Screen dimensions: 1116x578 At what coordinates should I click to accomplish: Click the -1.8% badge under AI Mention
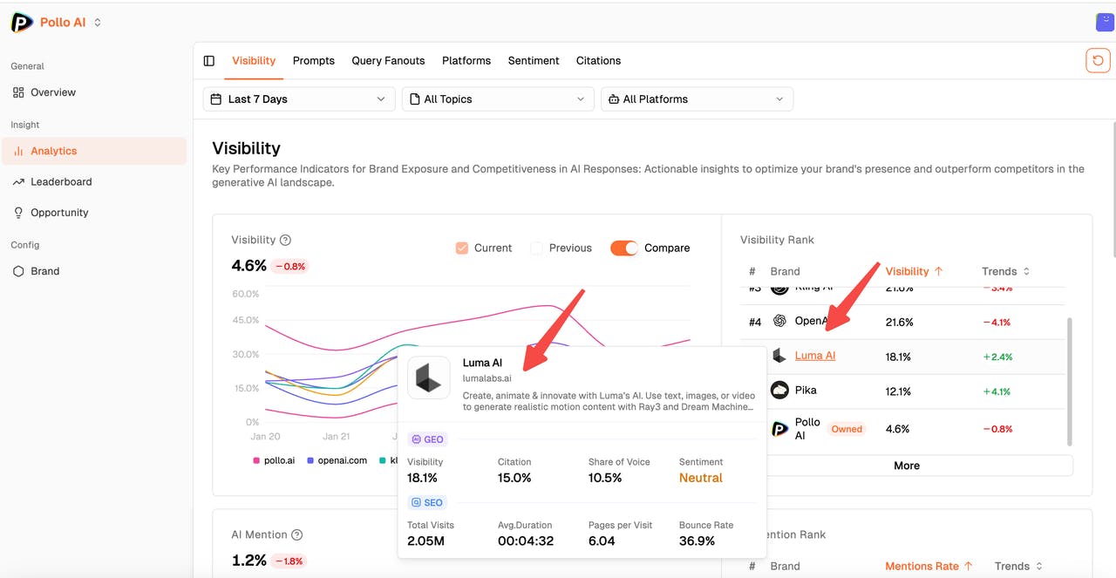coord(288,561)
